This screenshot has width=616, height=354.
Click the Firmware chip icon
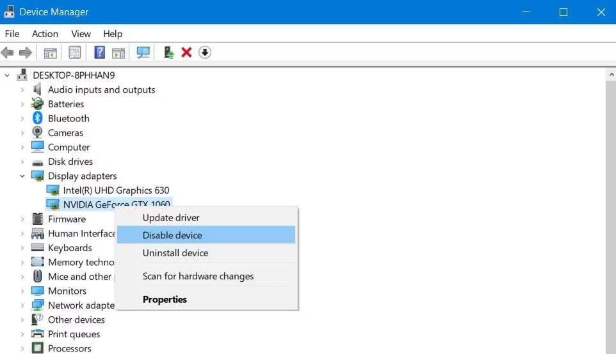tap(38, 219)
